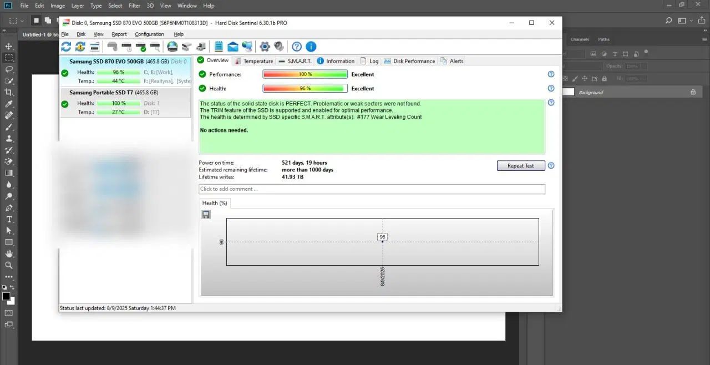The image size is (710, 365).
Task: Switch to Photoshop Paths tab
Action: (x=603, y=39)
